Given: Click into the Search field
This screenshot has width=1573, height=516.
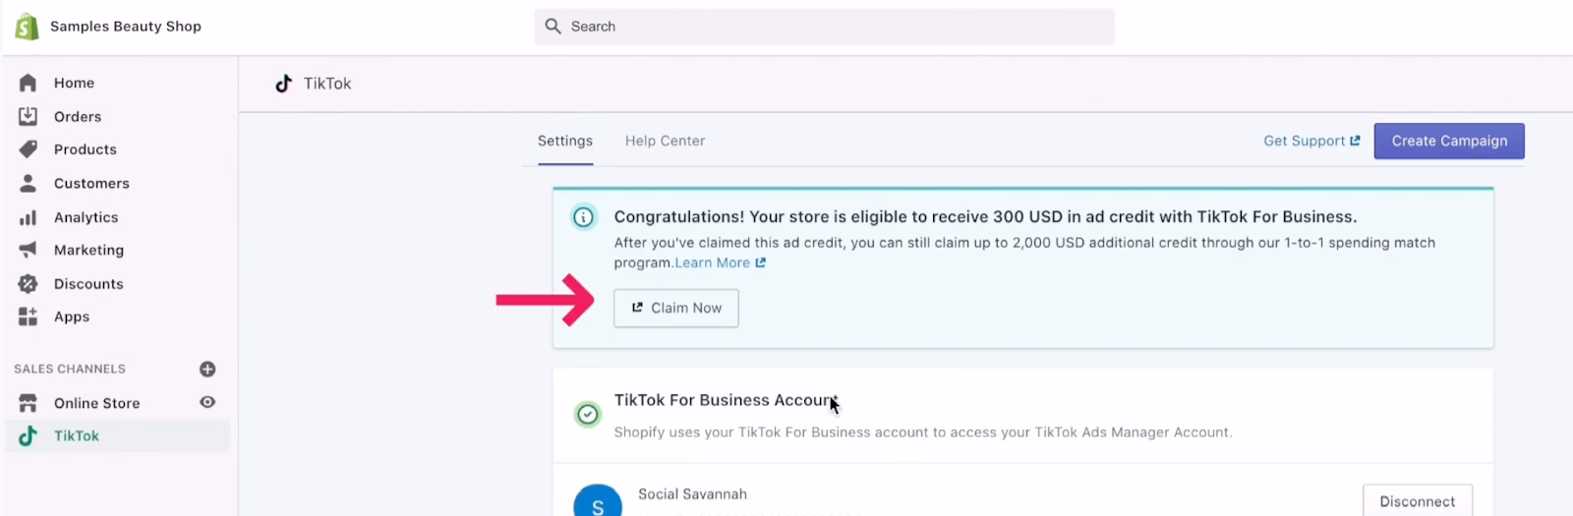Looking at the screenshot, I should coord(826,27).
